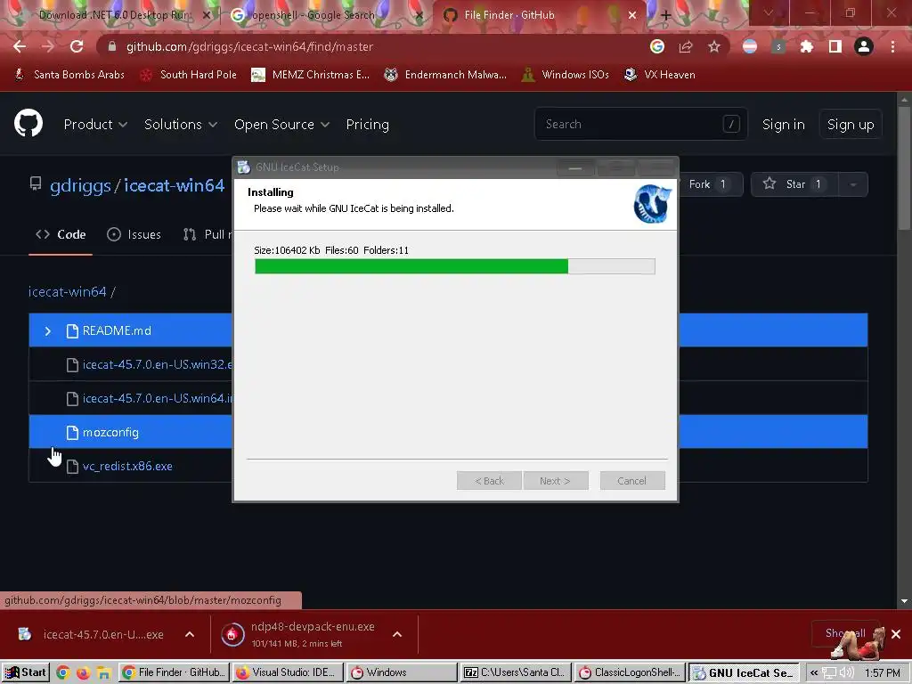
Task: Click README.md file icon in list
Action: [x=72, y=331]
